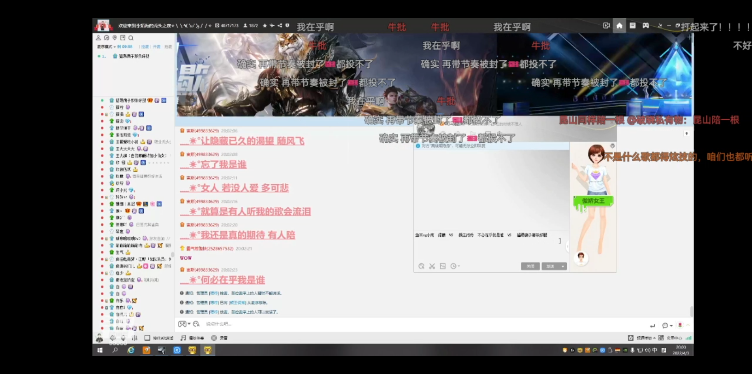
Task: Open the video record icon at top right
Action: pyautogui.click(x=606, y=26)
